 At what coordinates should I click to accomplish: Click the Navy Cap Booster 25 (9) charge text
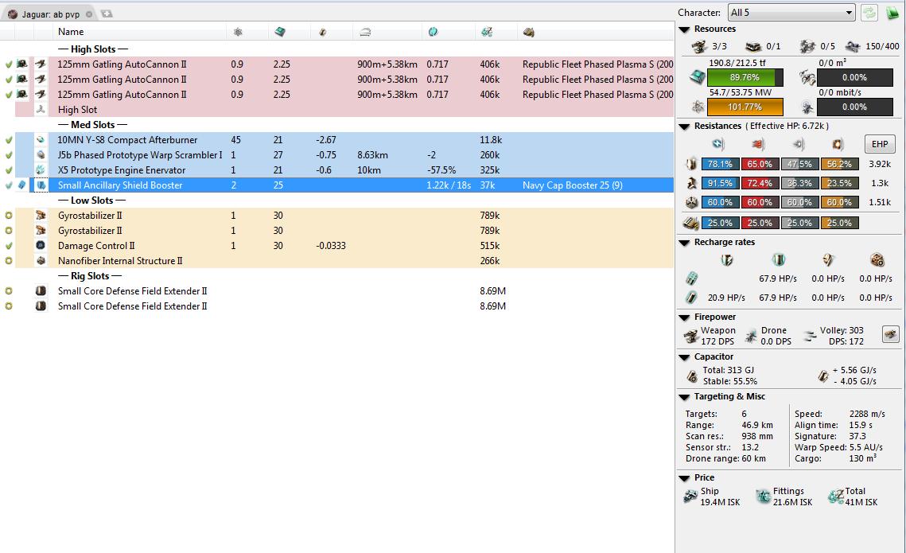click(572, 185)
